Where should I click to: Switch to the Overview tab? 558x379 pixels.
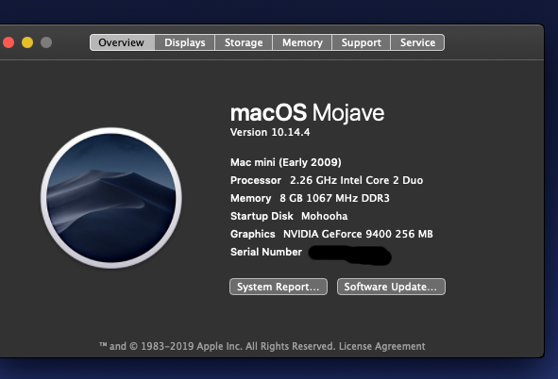122,42
